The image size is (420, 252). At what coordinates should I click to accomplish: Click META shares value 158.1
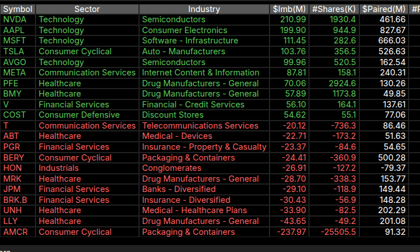click(334, 73)
